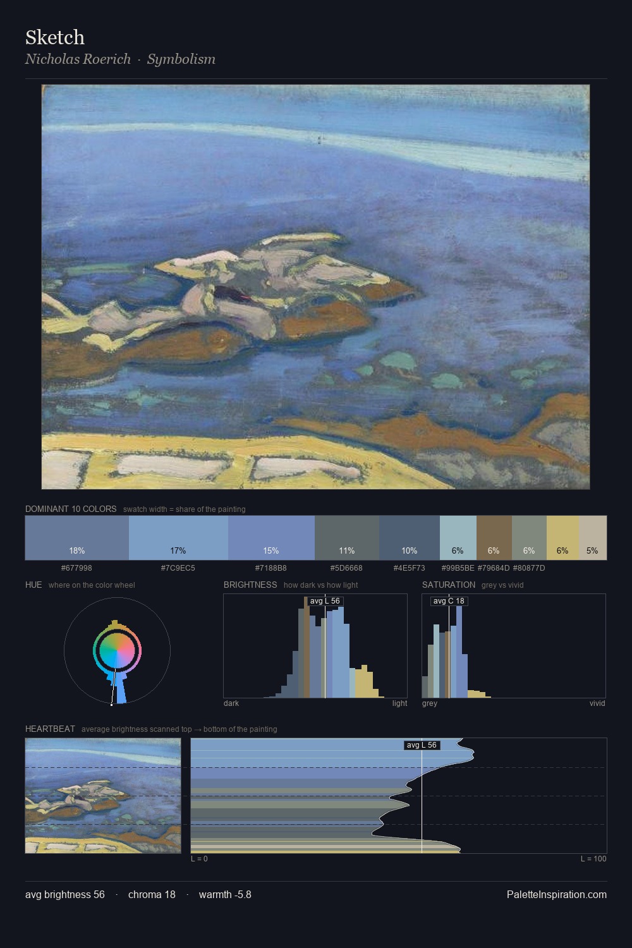The width and height of the screenshot is (632, 948).
Task: Click 'swatch width = share of the painting' caption
Action: coord(185,509)
